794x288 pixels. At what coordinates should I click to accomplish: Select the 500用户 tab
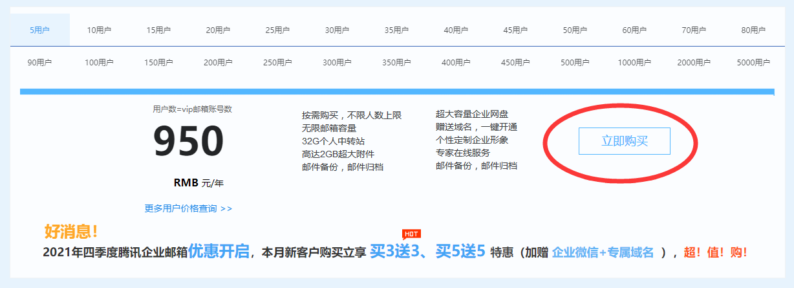pos(575,63)
